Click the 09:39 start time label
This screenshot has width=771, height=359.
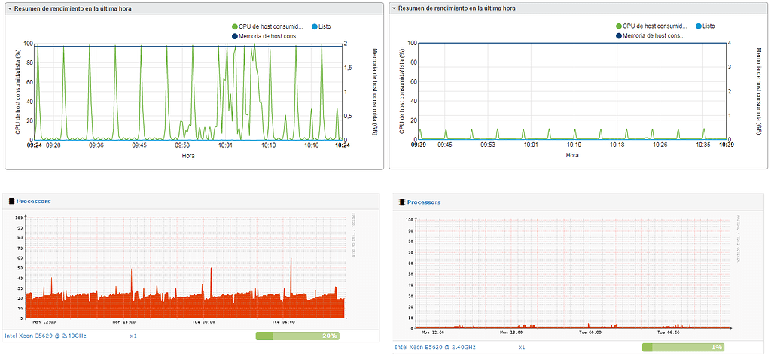click(x=419, y=145)
